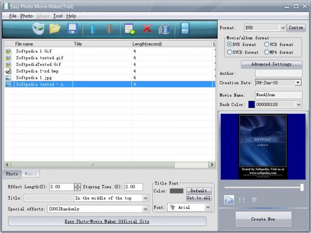
Task: Open the Arial font dropdown
Action: (x=208, y=207)
